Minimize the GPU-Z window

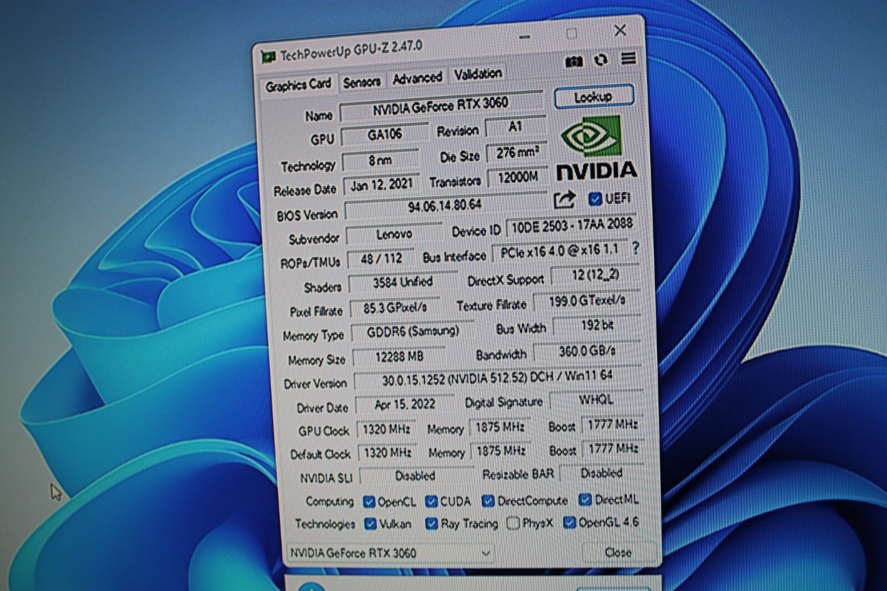[524, 37]
